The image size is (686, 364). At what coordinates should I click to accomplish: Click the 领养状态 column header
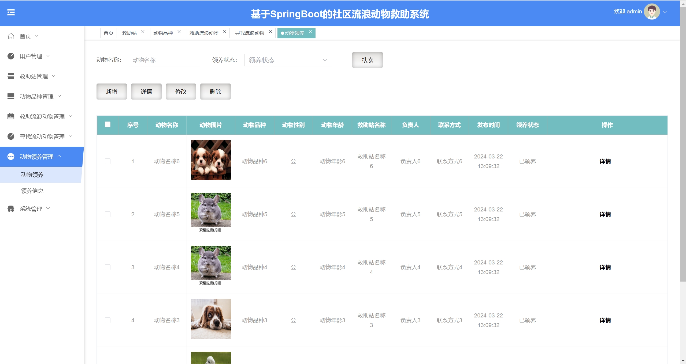(x=527, y=125)
